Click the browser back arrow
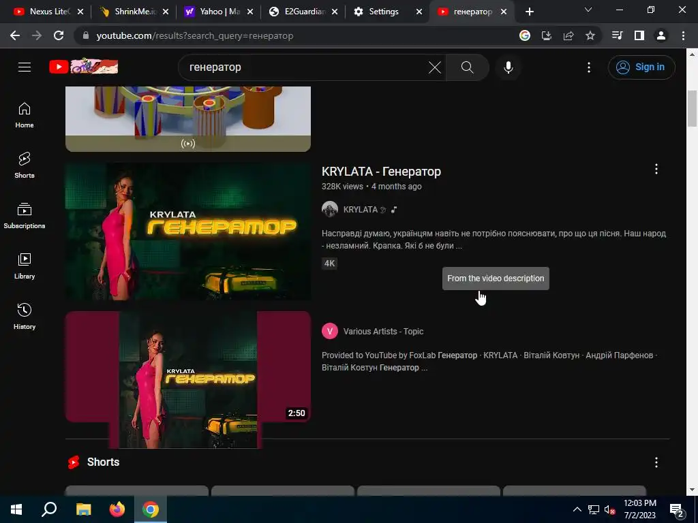 (x=15, y=35)
